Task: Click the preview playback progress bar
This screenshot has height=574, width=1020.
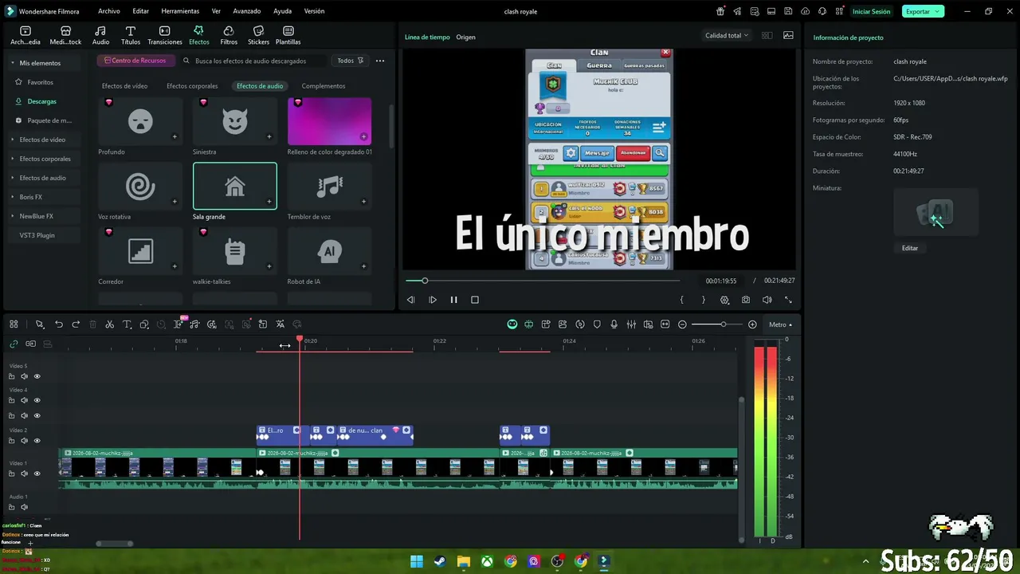Action: (543, 281)
